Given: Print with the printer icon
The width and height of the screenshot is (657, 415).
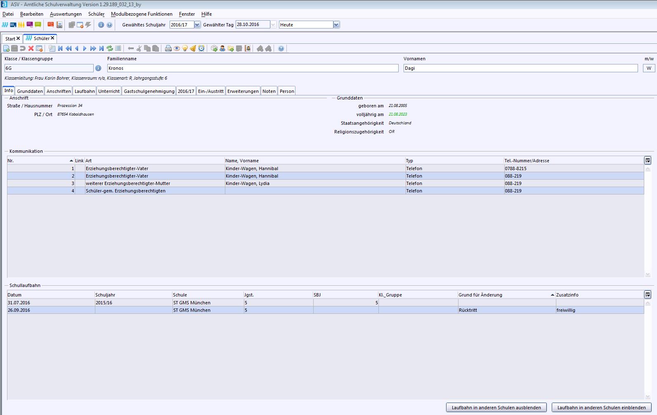Looking at the screenshot, I should (x=168, y=48).
